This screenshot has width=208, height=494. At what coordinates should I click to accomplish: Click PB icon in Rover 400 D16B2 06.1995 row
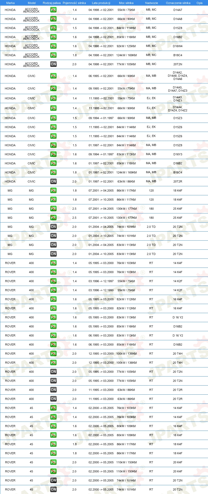click(53, 345)
